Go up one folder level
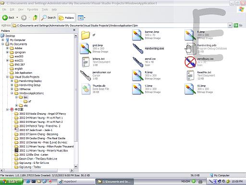 (35, 17)
